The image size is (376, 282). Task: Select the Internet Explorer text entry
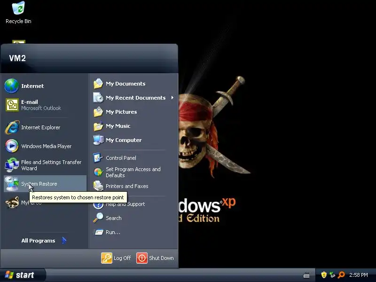(40, 127)
